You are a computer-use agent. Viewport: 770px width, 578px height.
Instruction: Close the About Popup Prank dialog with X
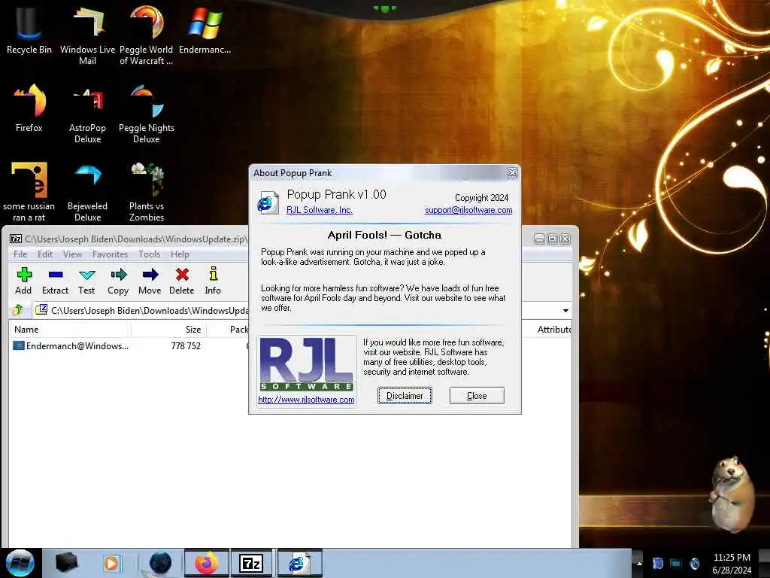[512, 173]
